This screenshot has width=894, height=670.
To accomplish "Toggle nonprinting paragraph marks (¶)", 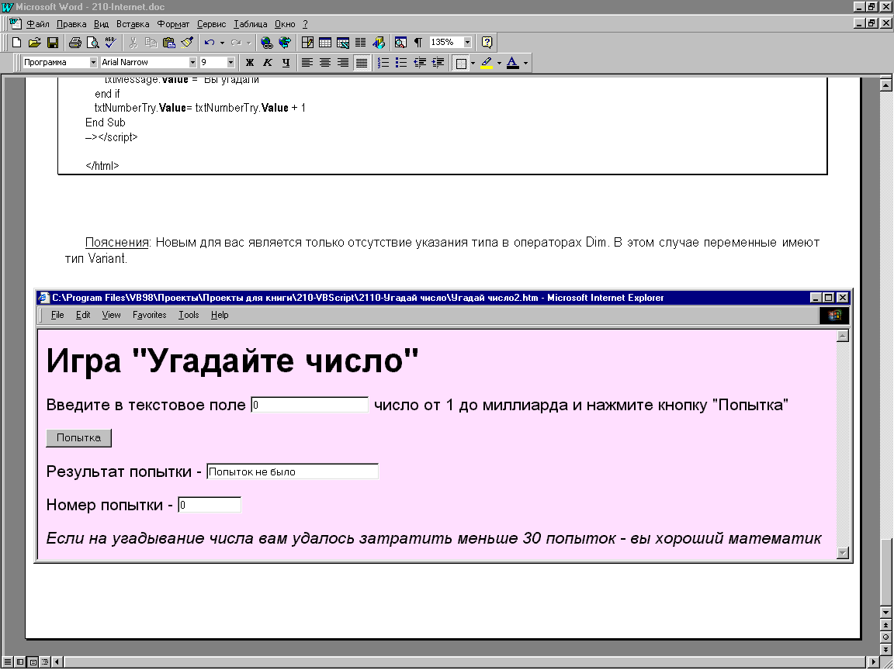I will (418, 42).
